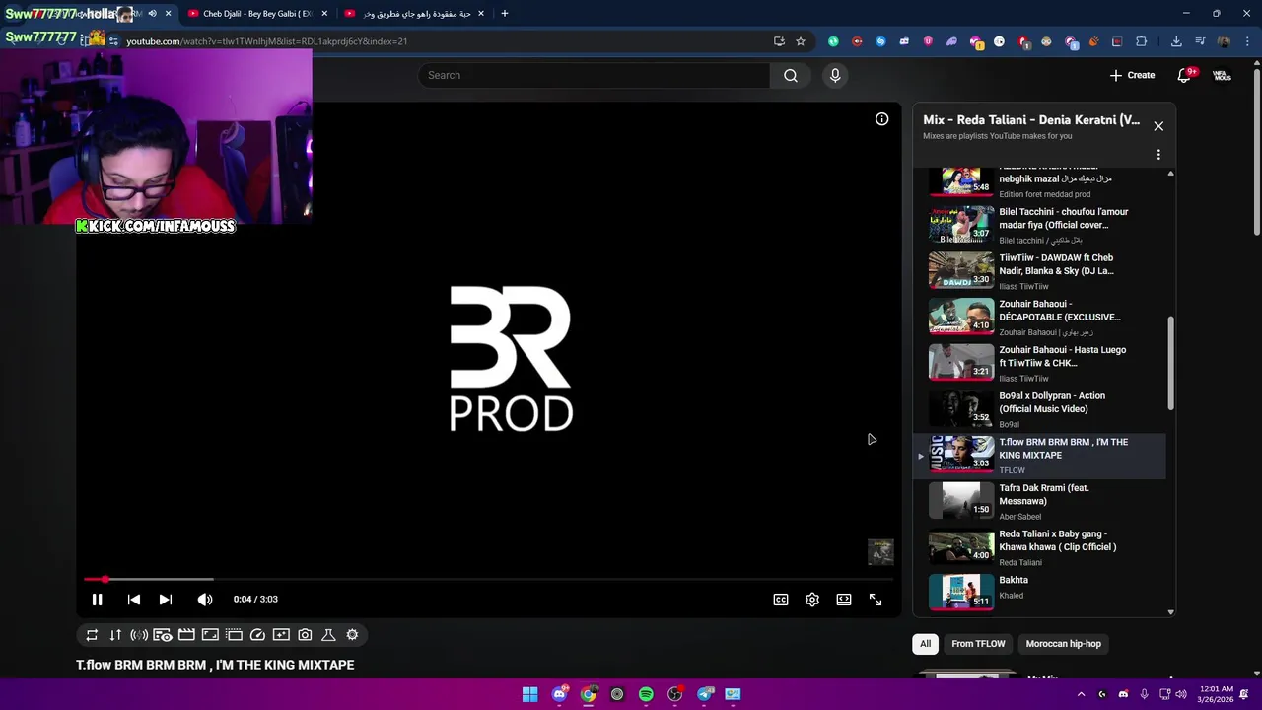Mute the video volume
This screenshot has height=710, width=1262.
tap(204, 600)
